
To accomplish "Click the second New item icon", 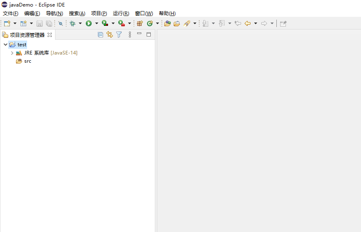I will tap(23, 23).
